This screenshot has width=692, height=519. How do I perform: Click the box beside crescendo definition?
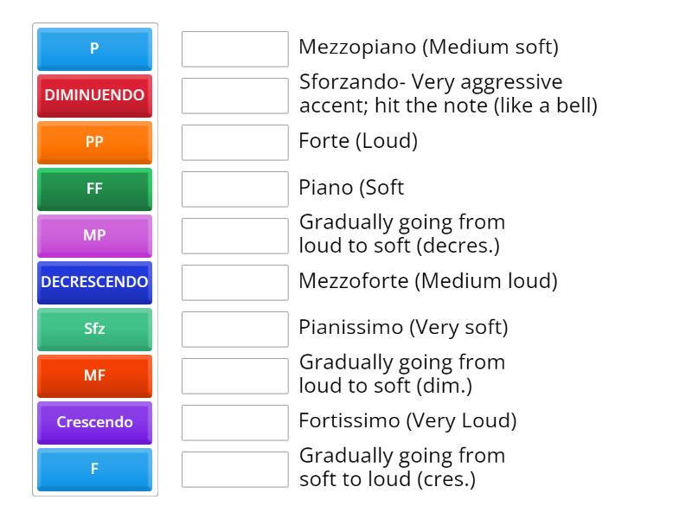pos(234,469)
